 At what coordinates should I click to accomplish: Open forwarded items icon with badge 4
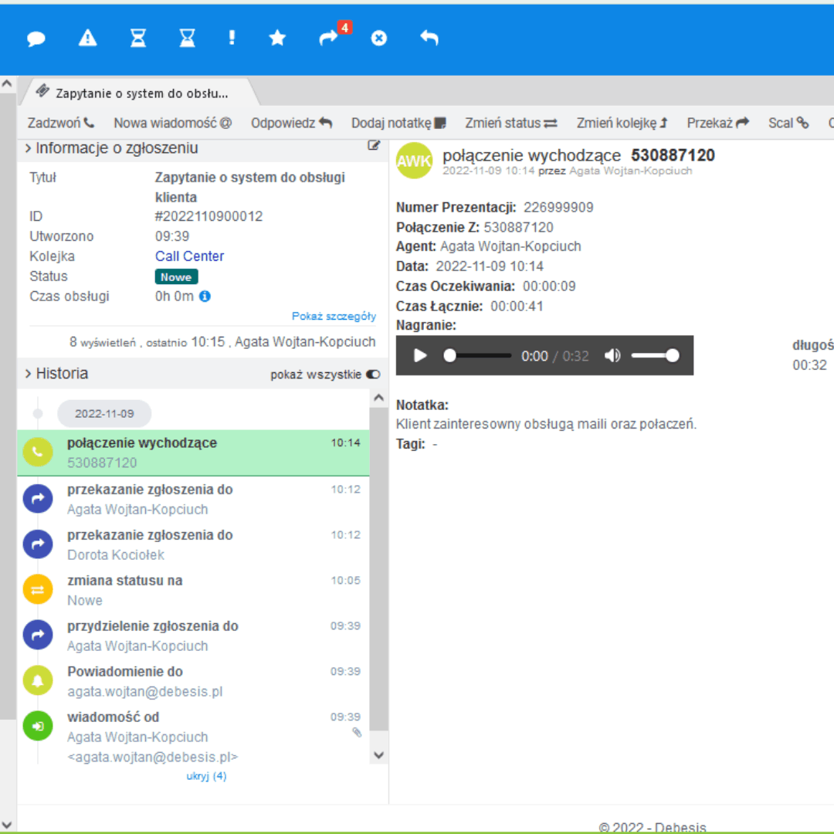pyautogui.click(x=330, y=38)
